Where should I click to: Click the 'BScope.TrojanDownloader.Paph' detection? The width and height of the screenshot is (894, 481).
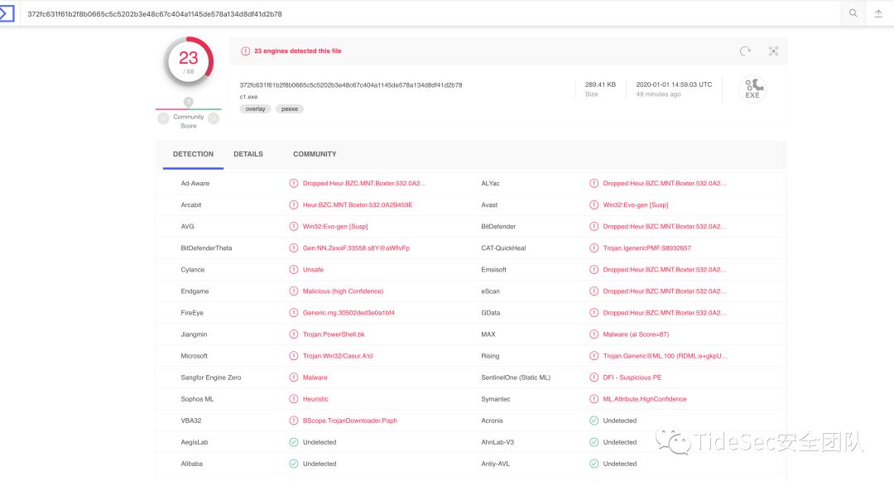click(350, 421)
